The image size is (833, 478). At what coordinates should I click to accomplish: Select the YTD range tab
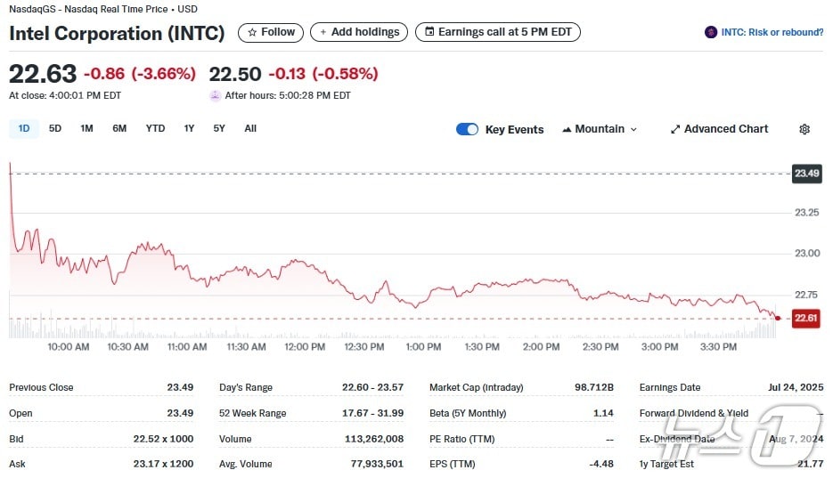tap(155, 128)
